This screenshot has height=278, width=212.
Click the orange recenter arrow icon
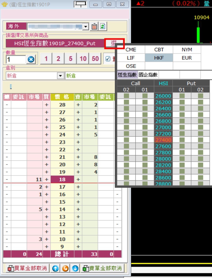(65, 269)
